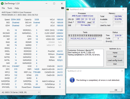The width and height of the screenshot is (130, 99).
Task: Click the Cmd2T value 2T
Action: 37,25
